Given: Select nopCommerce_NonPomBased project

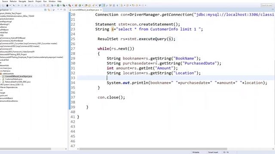Looking at the screenshot, I should pyautogui.click(x=12, y=41).
